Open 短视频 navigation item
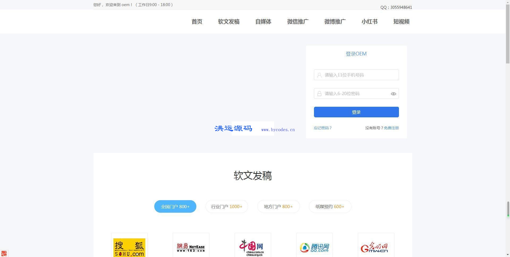510x257 pixels. pyautogui.click(x=401, y=22)
